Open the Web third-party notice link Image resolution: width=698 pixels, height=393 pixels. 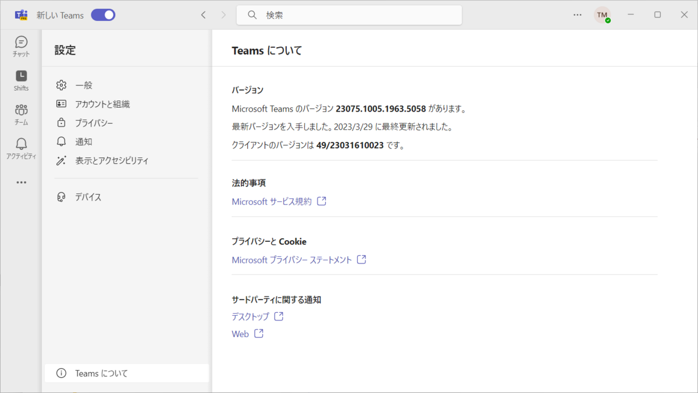(240, 334)
